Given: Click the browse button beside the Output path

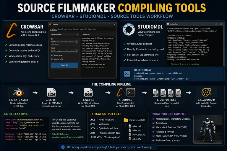Looking at the screenshot, I should tap(77, 51).
